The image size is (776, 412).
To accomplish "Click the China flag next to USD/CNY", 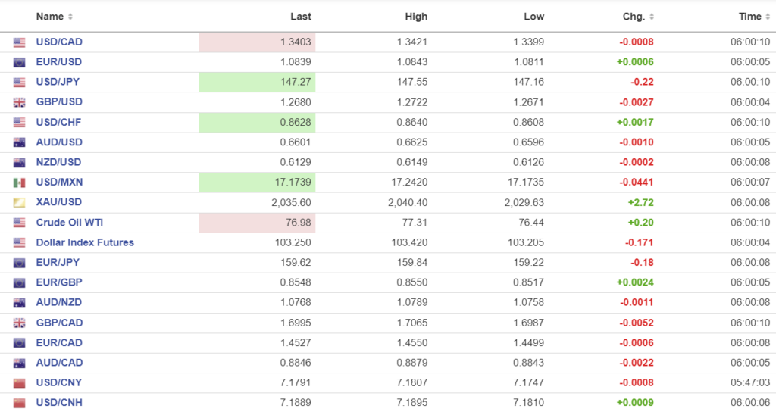I will [x=19, y=383].
